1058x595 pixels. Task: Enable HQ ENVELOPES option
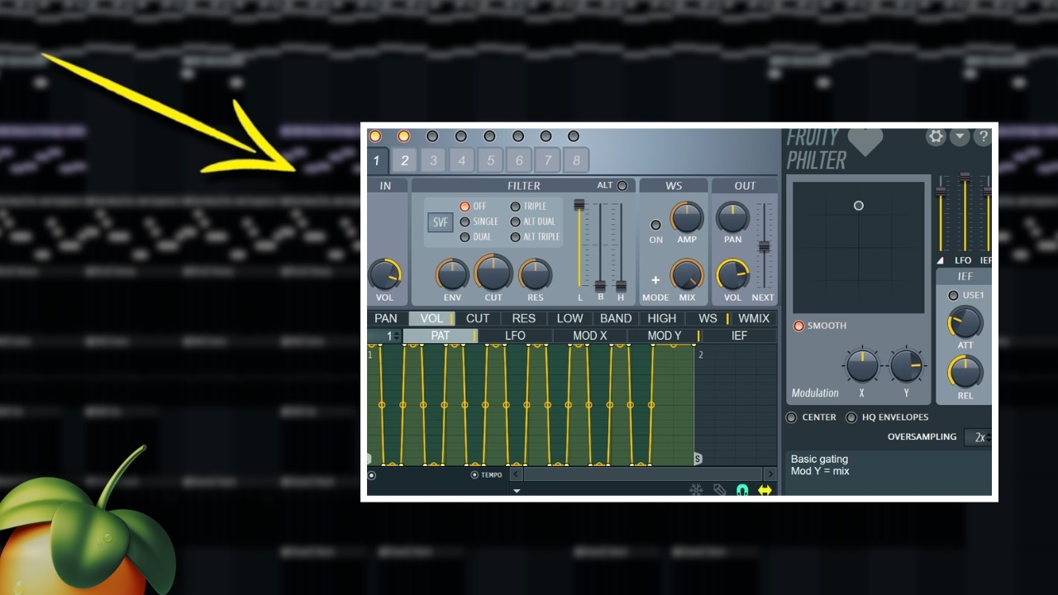point(851,417)
